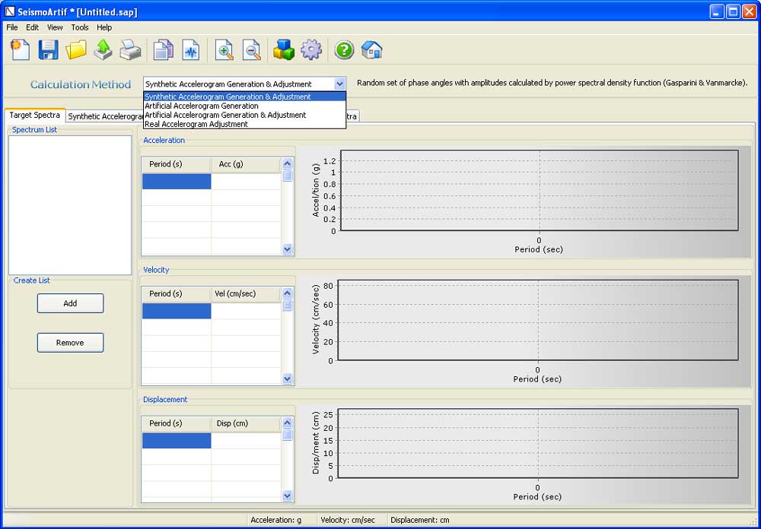Click the 'Acceleration: g' status bar entry
This screenshot has height=529, width=761.
click(275, 520)
